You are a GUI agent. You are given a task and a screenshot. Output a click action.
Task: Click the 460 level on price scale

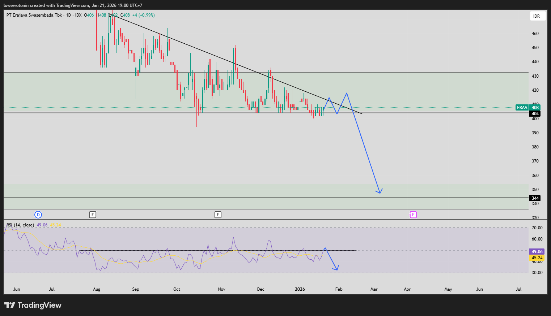point(535,34)
